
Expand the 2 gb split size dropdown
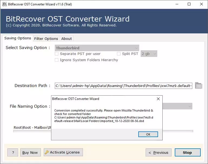tap(149, 54)
